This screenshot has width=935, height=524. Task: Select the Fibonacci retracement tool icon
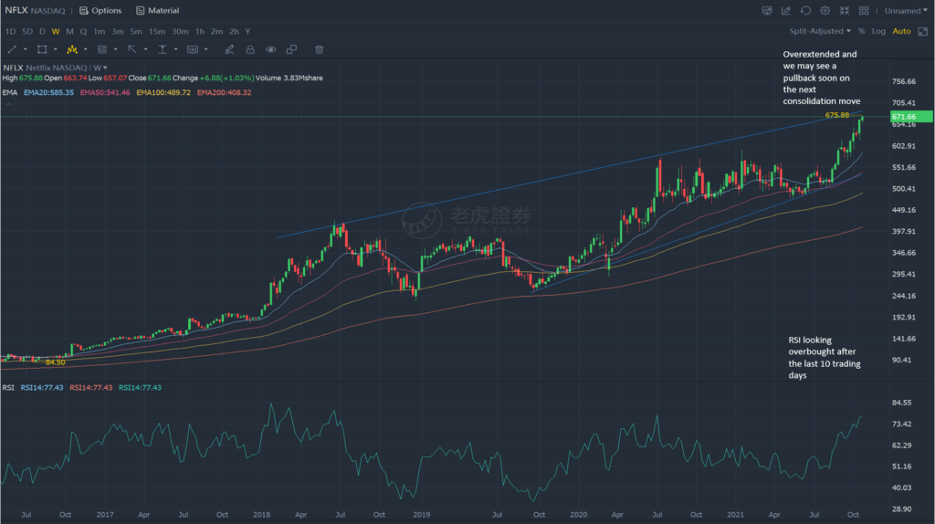[102, 49]
